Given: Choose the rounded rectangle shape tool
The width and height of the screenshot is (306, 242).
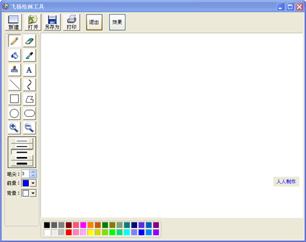Looking at the screenshot, I should (x=29, y=113).
